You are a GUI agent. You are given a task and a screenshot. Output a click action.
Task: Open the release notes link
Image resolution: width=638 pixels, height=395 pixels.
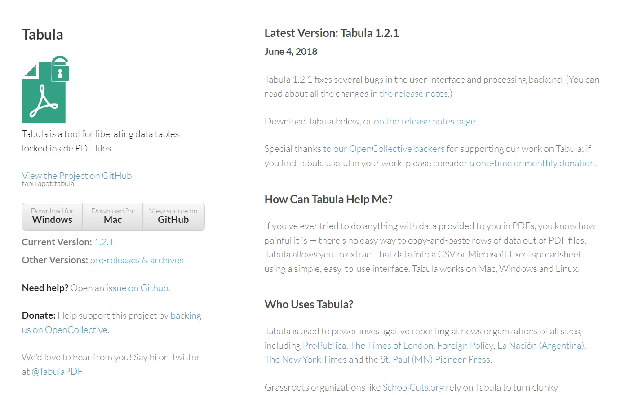pos(409,93)
